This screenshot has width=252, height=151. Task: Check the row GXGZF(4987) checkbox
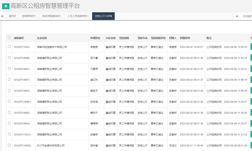[x=9, y=80]
